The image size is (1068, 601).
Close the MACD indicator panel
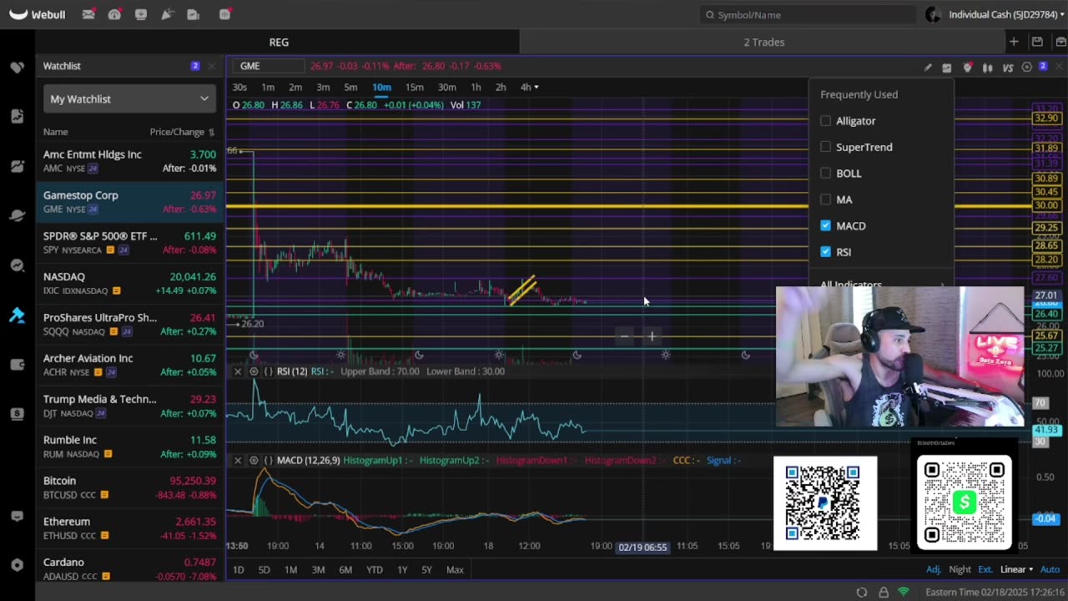[238, 460]
